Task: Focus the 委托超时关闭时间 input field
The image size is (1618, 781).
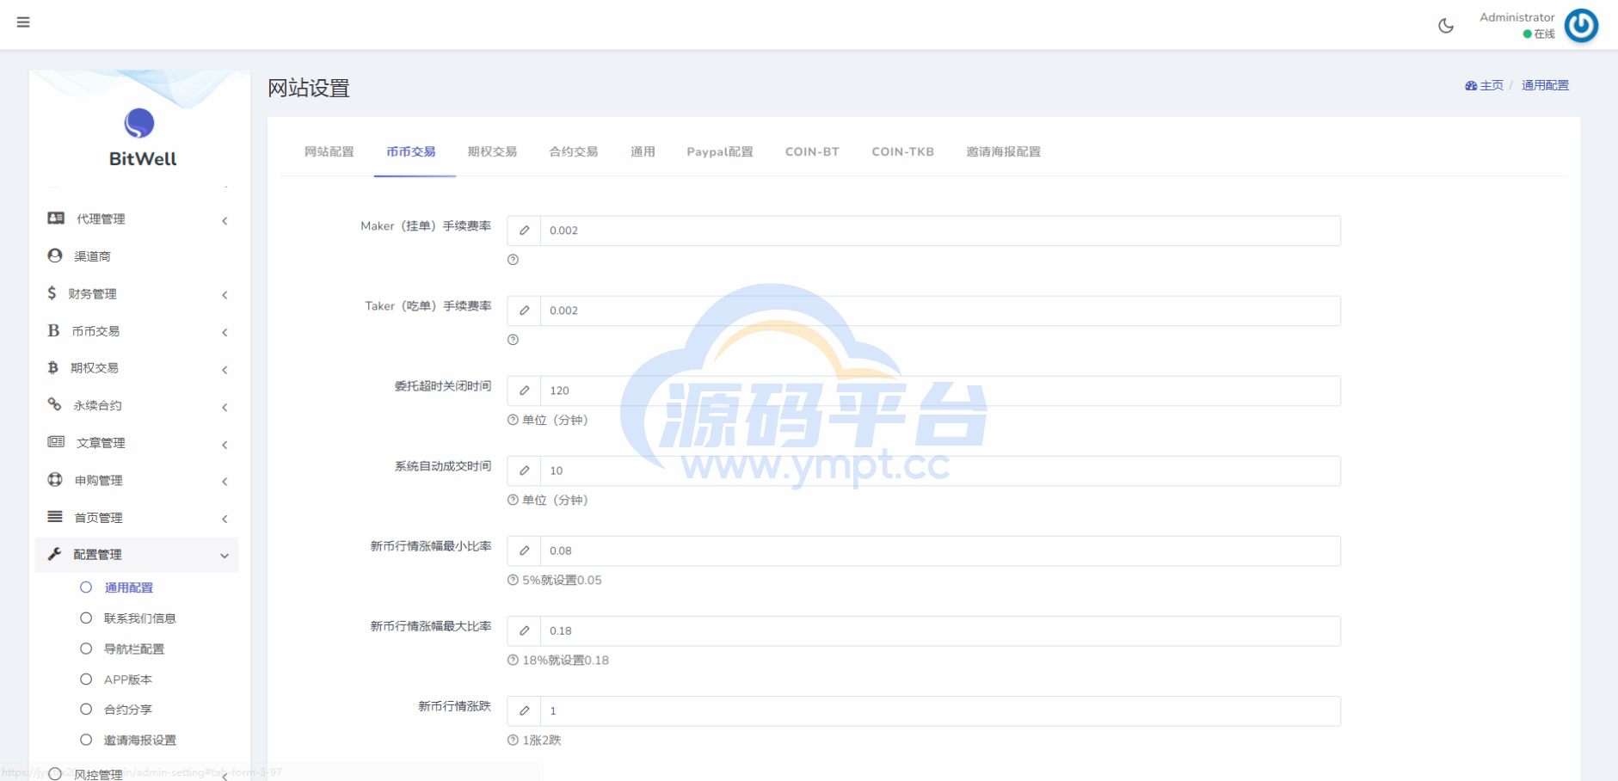Action: point(940,390)
